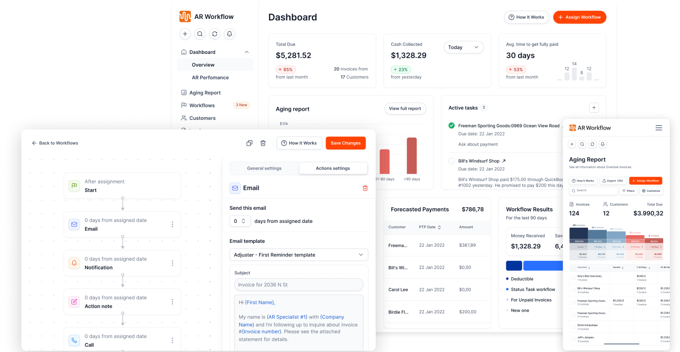The width and height of the screenshot is (680, 352).
Task: Click the AR Workflow logo in dashboard sidebar
Action: 185,17
